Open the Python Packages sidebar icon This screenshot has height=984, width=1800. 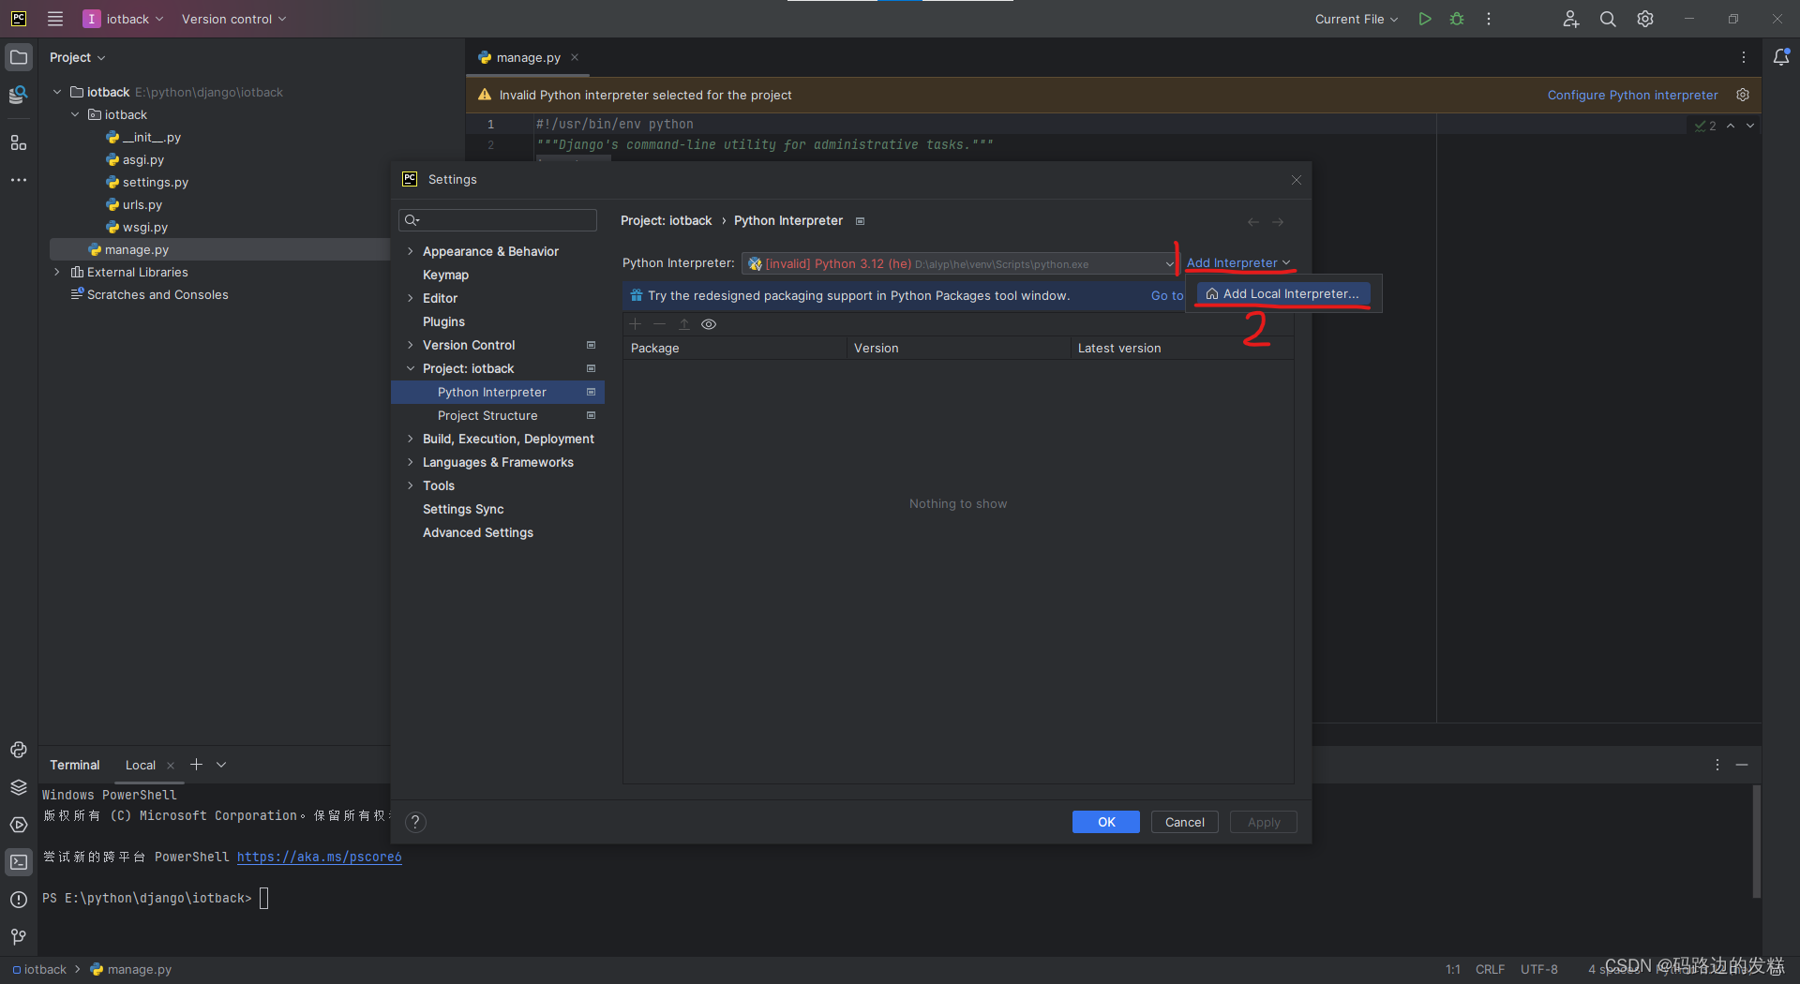point(18,788)
